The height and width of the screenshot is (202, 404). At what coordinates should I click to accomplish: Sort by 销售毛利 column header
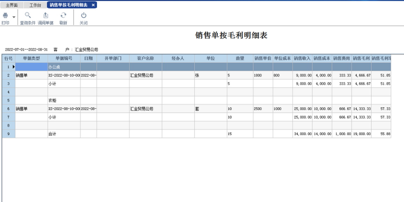tap(361, 59)
